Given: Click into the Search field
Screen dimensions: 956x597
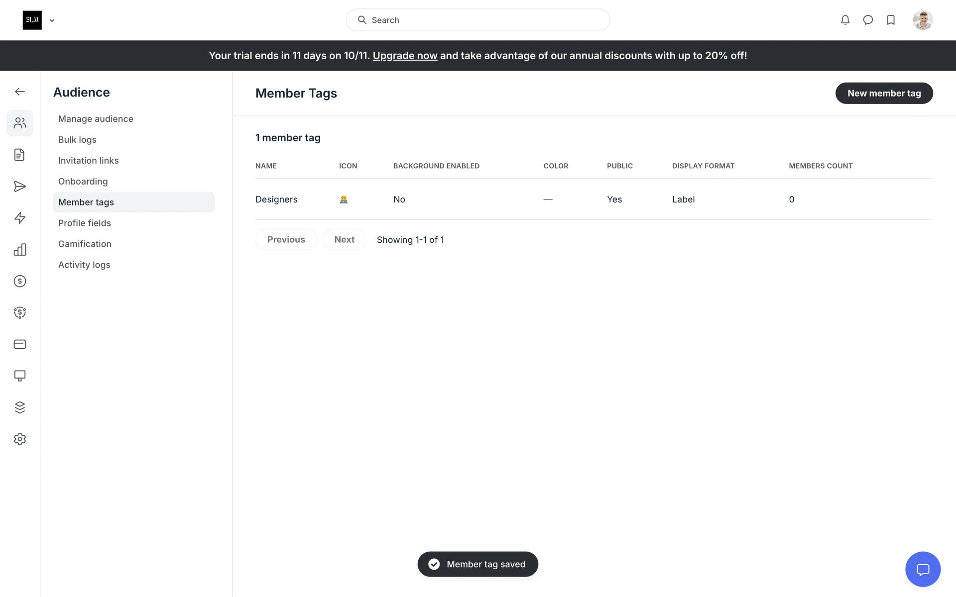Looking at the screenshot, I should coord(478,20).
